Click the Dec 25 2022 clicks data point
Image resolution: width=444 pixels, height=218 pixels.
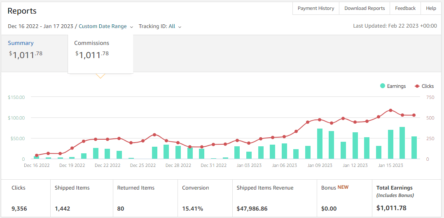143,141
